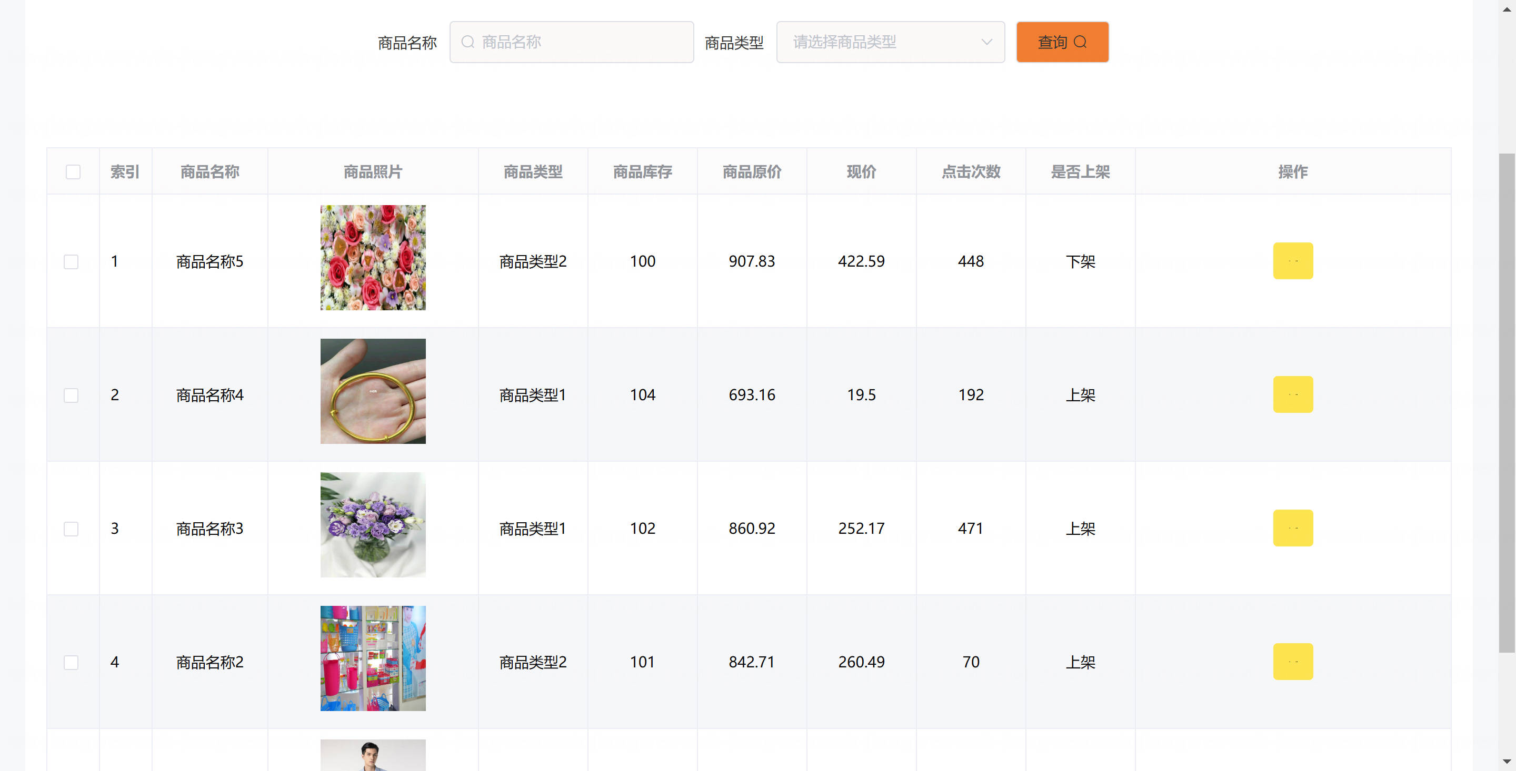Screen dimensions: 1516x771
Task: Click the current price 422.59
Action: 862,261
